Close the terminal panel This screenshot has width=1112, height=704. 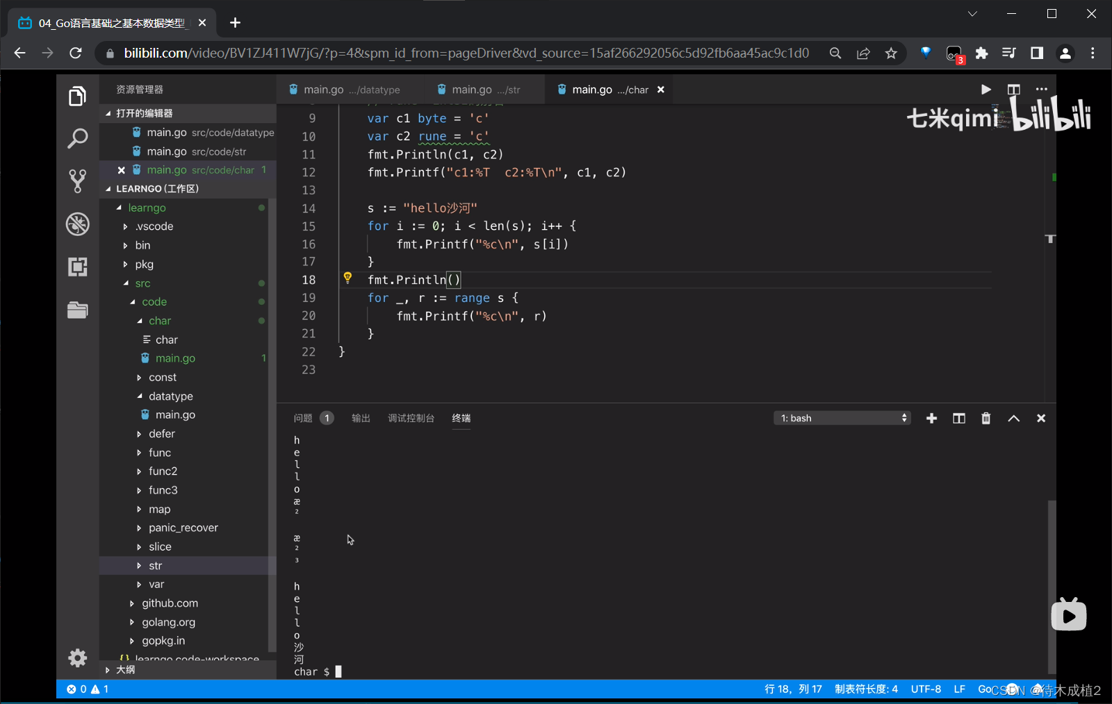pyautogui.click(x=1041, y=418)
